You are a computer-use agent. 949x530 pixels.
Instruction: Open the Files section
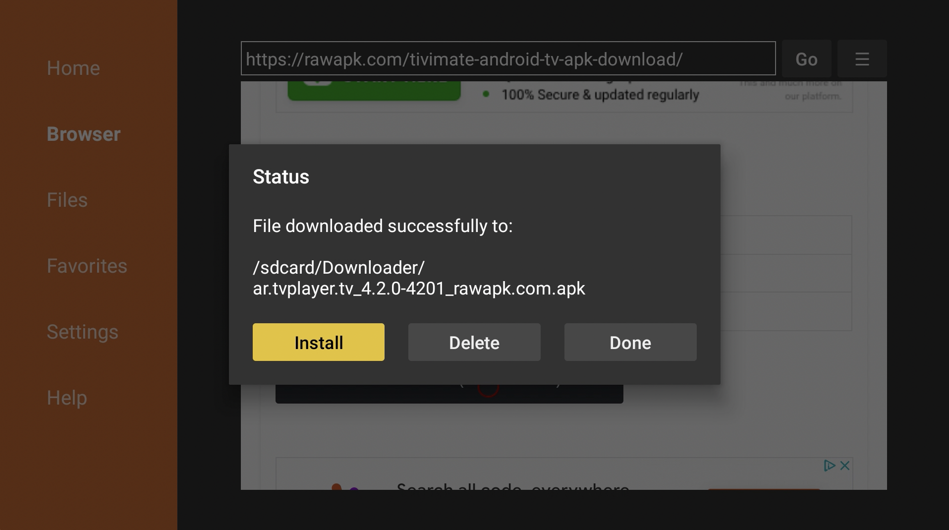pos(67,200)
